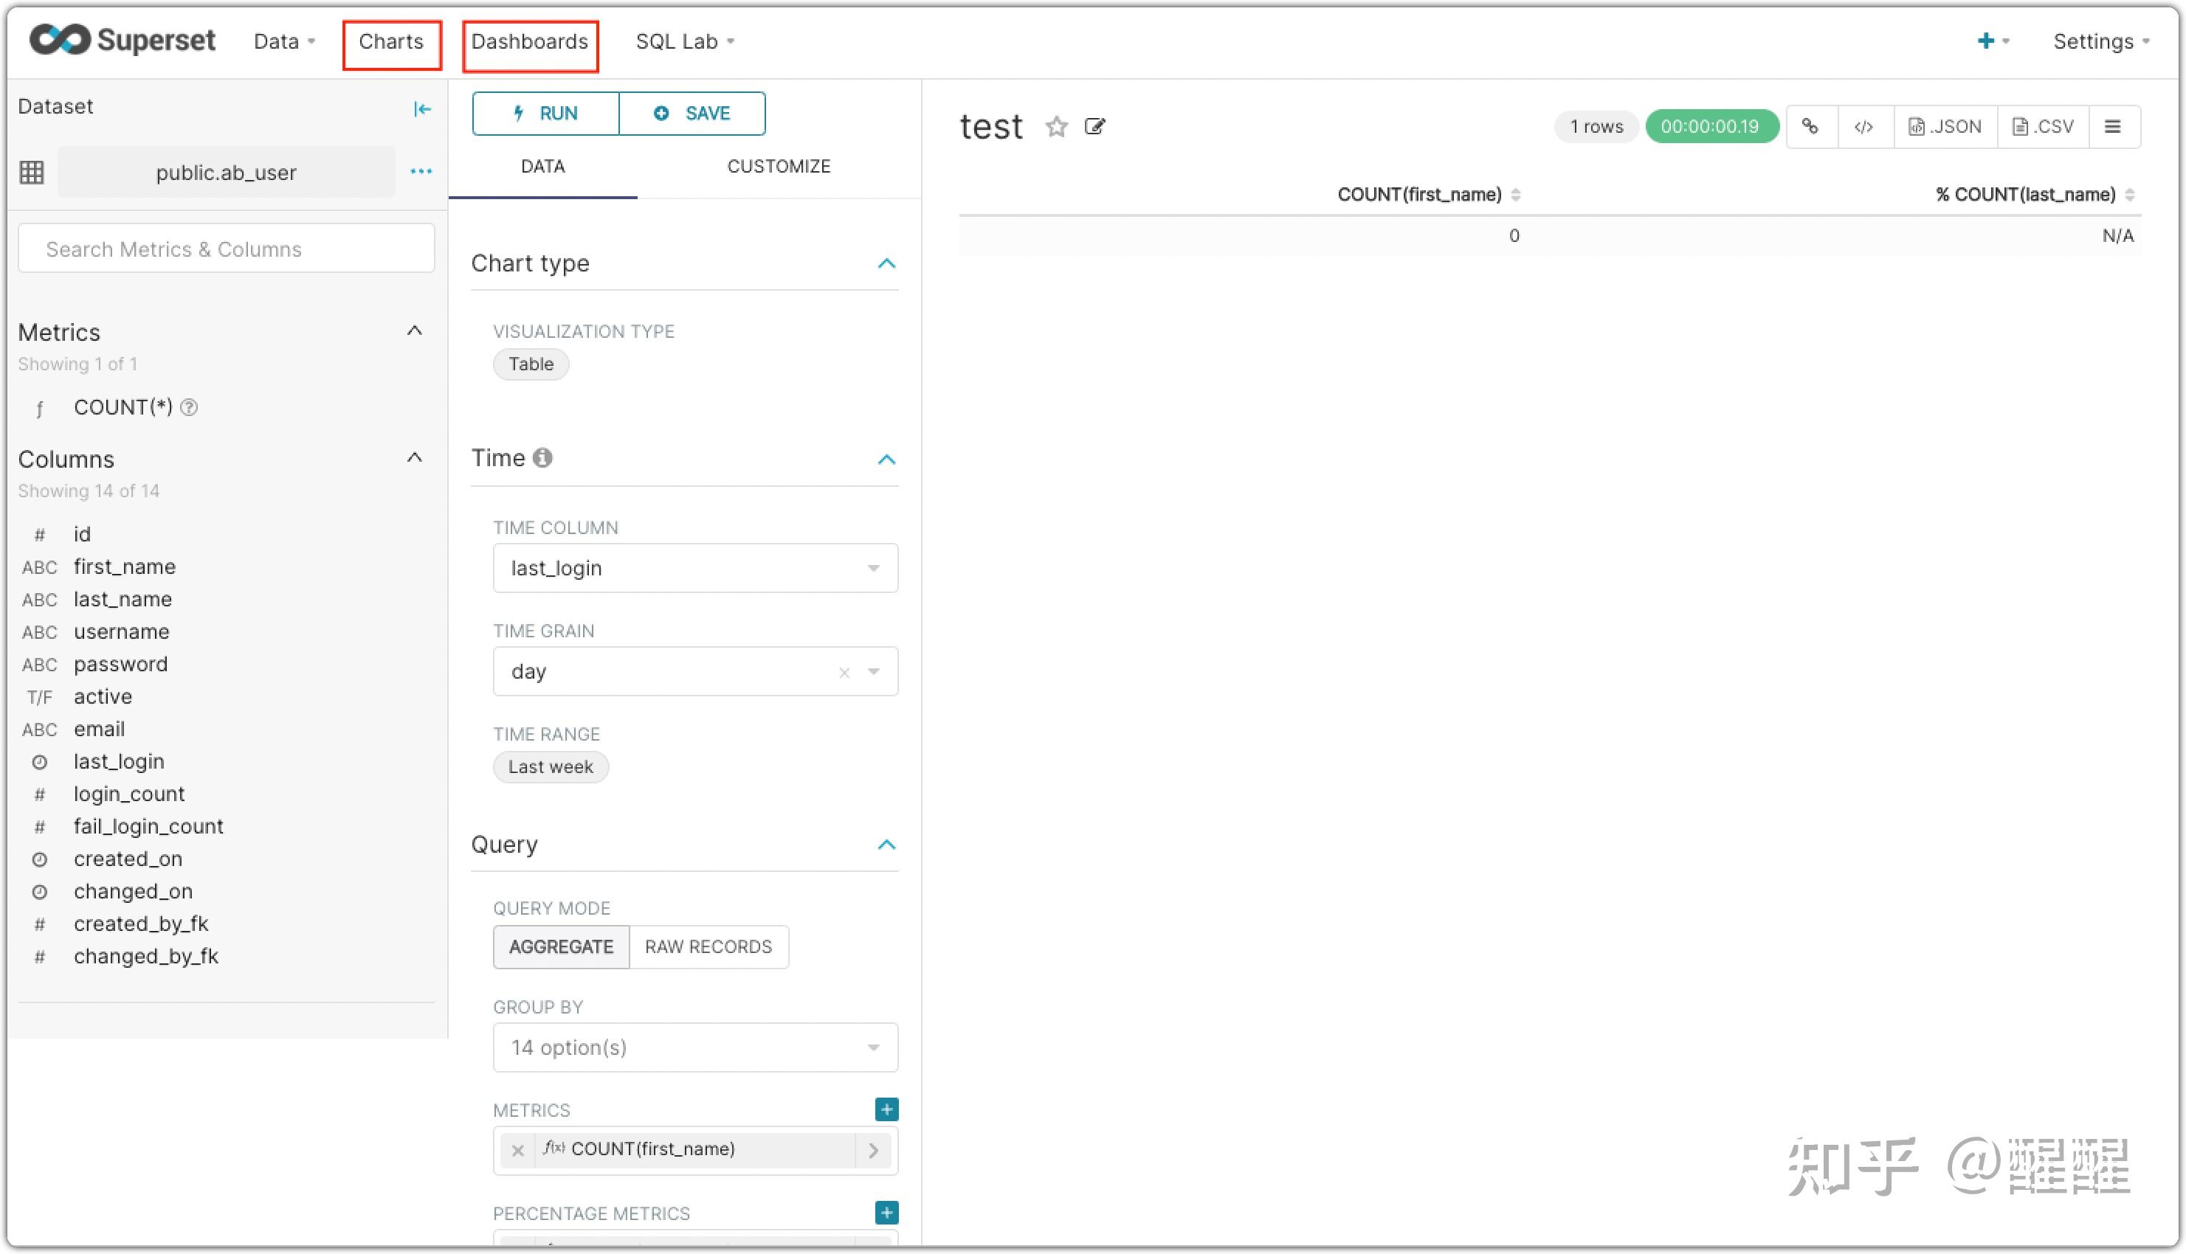Switch to the CUSTOMIZE tab
The width and height of the screenshot is (2186, 1254).
pyautogui.click(x=778, y=166)
